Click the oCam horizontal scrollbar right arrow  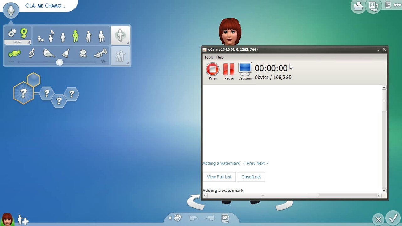379,196
